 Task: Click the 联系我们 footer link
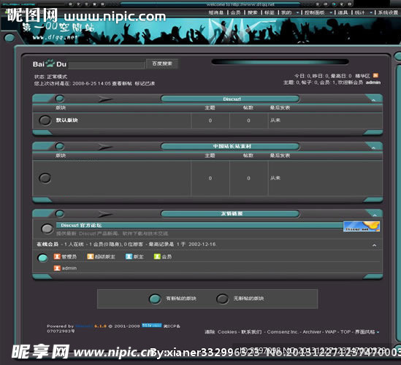(x=251, y=331)
